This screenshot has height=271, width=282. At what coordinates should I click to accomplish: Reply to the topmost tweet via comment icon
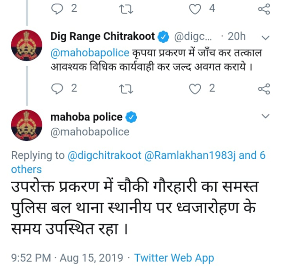(57, 9)
